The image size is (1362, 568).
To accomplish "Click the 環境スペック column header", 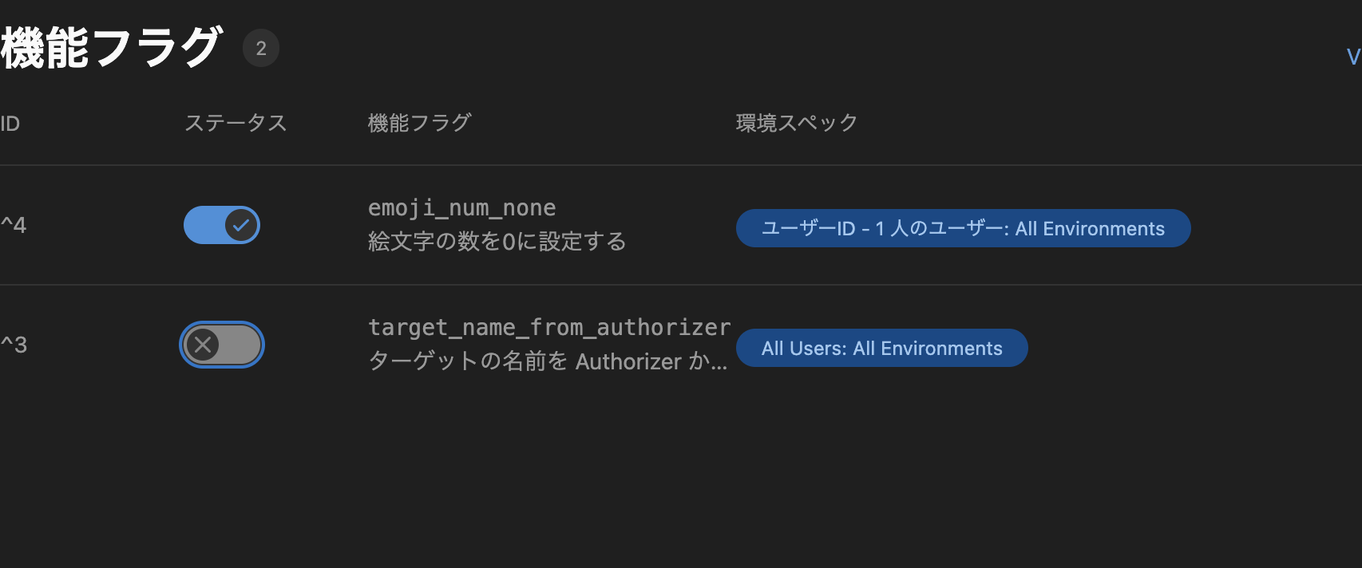I will tap(795, 123).
